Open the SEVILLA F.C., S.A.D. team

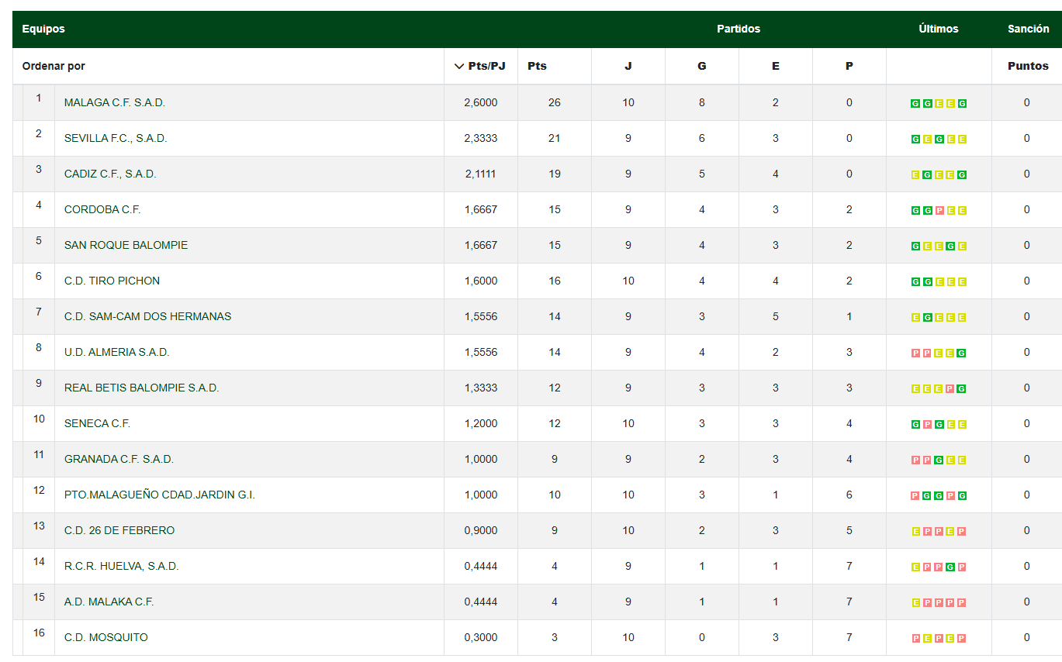[116, 138]
